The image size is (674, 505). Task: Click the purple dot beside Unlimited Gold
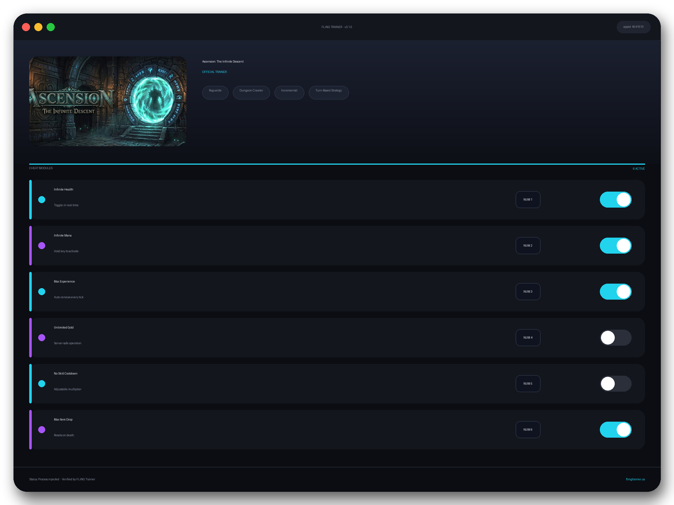tap(42, 338)
